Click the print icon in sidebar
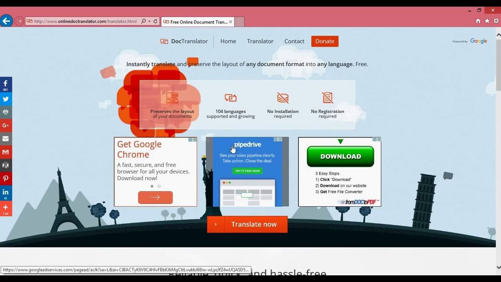 pos(6,112)
